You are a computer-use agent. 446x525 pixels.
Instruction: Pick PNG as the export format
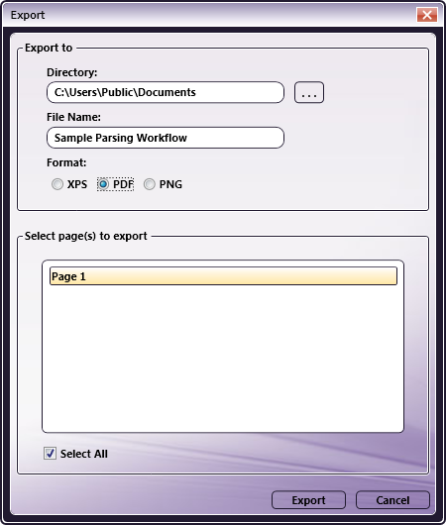coord(150,184)
